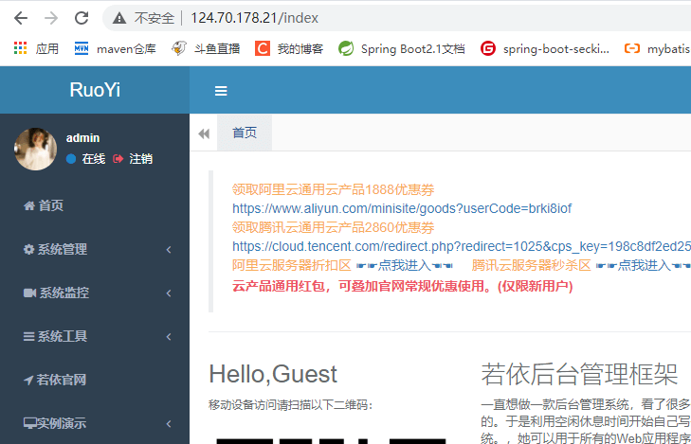Click the 移动设备访问请扫描以下二维码 text
Image resolution: width=691 pixels, height=444 pixels.
[290, 405]
